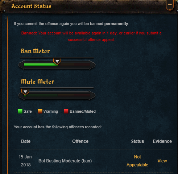Viewport: 178px width, 174px height.
Task: Click the Evidence column header
Action: pos(162,141)
